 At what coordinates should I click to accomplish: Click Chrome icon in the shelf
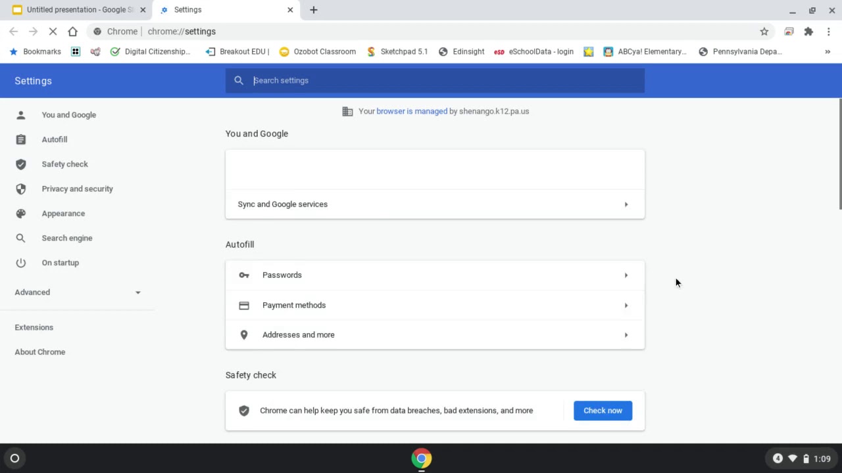click(x=422, y=459)
